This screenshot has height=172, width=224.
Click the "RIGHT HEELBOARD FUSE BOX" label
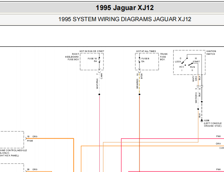click(x=72, y=57)
